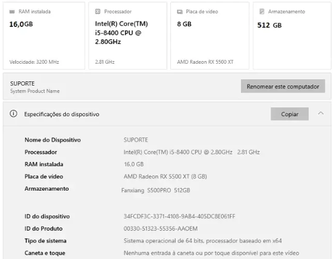This screenshot has height=259, width=333.
Task: Click Especificações do dispositivo header title
Action: point(62,114)
